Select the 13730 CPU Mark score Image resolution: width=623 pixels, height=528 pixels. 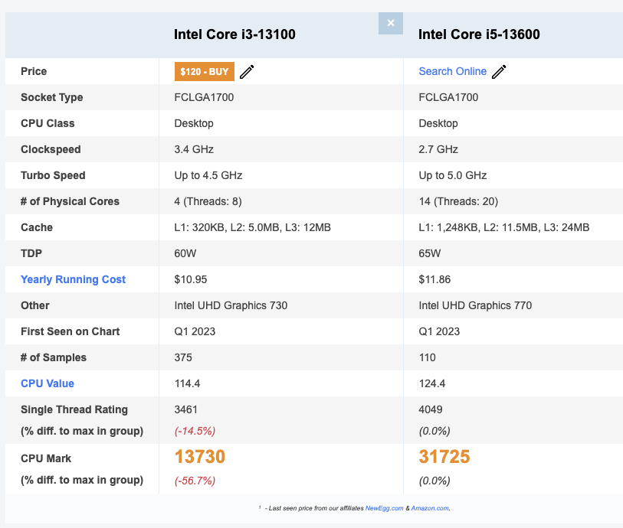tap(200, 457)
